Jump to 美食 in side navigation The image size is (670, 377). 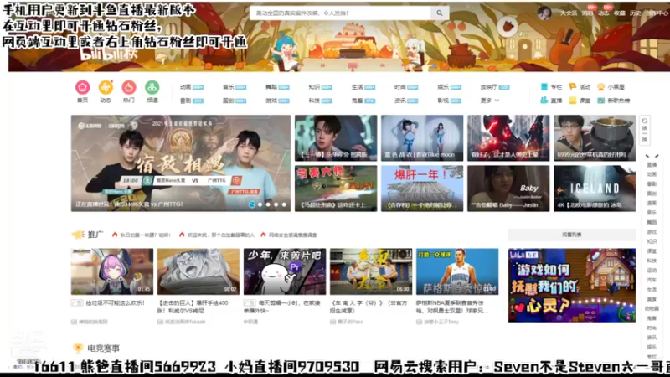652,299
